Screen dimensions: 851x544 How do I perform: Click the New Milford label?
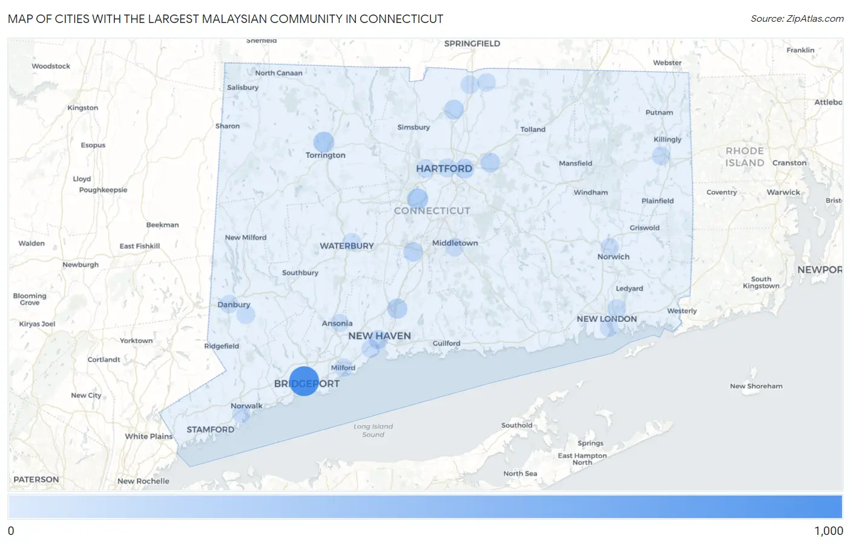point(246,238)
